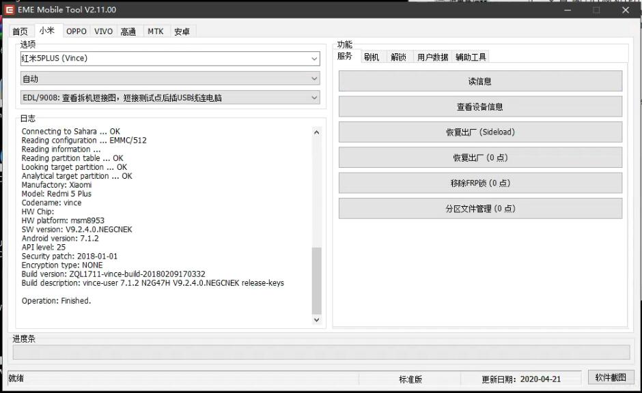The width and height of the screenshot is (642, 393).
Task: Switch to the 首页 tab
Action: (x=20, y=31)
